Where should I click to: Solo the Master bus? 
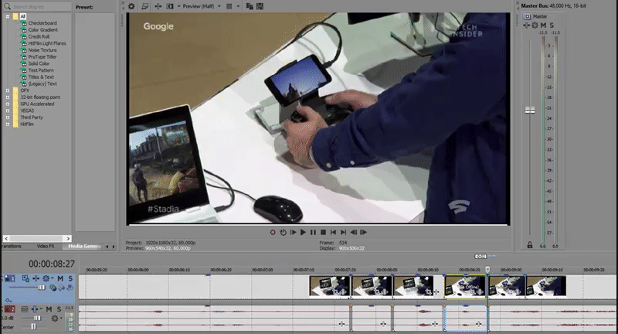552,26
